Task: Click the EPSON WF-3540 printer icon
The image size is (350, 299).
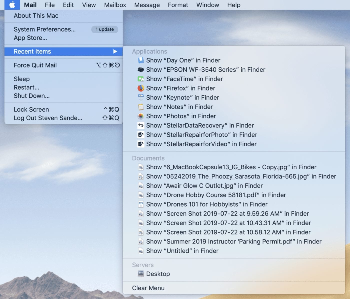Action: [x=141, y=69]
